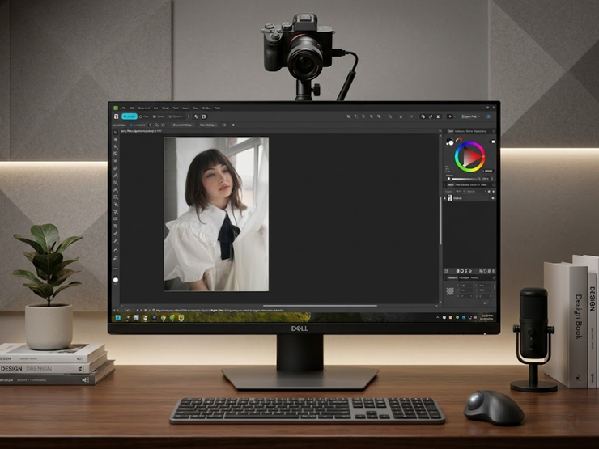The height and width of the screenshot is (449, 599).
Task: Select the Move tool arrow in tools panel
Action: click(116, 133)
